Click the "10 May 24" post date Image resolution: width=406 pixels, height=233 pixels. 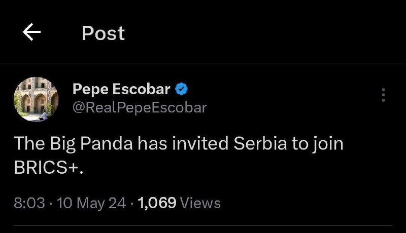point(91,203)
